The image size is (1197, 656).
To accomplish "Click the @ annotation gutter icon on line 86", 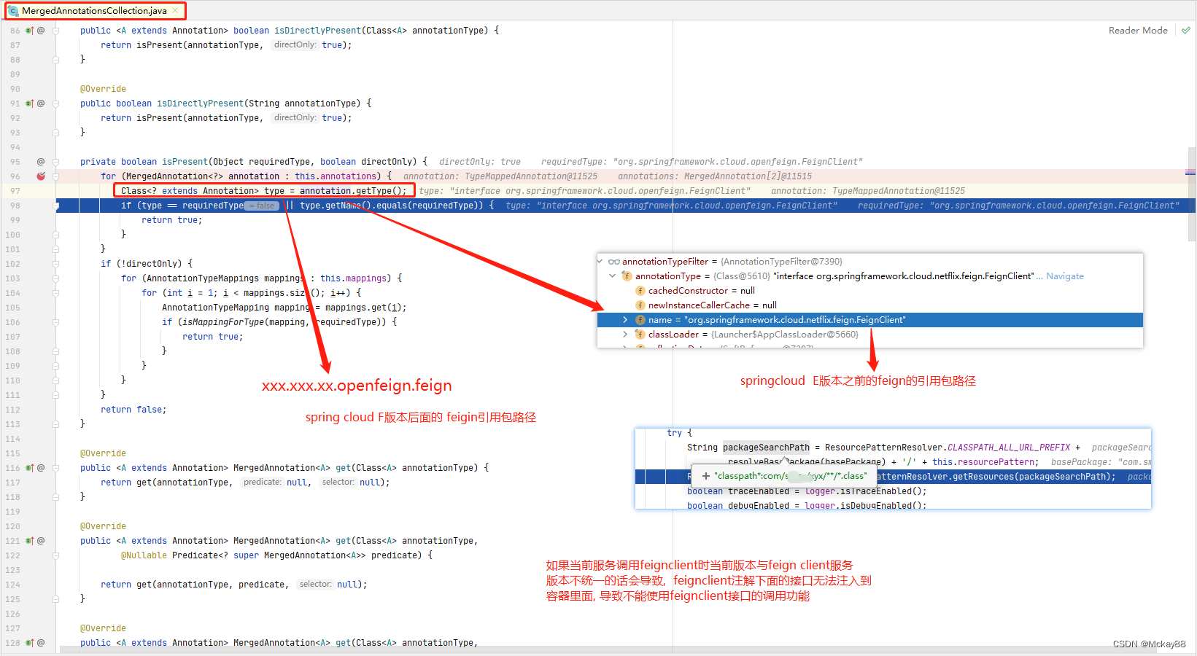I will (41, 31).
